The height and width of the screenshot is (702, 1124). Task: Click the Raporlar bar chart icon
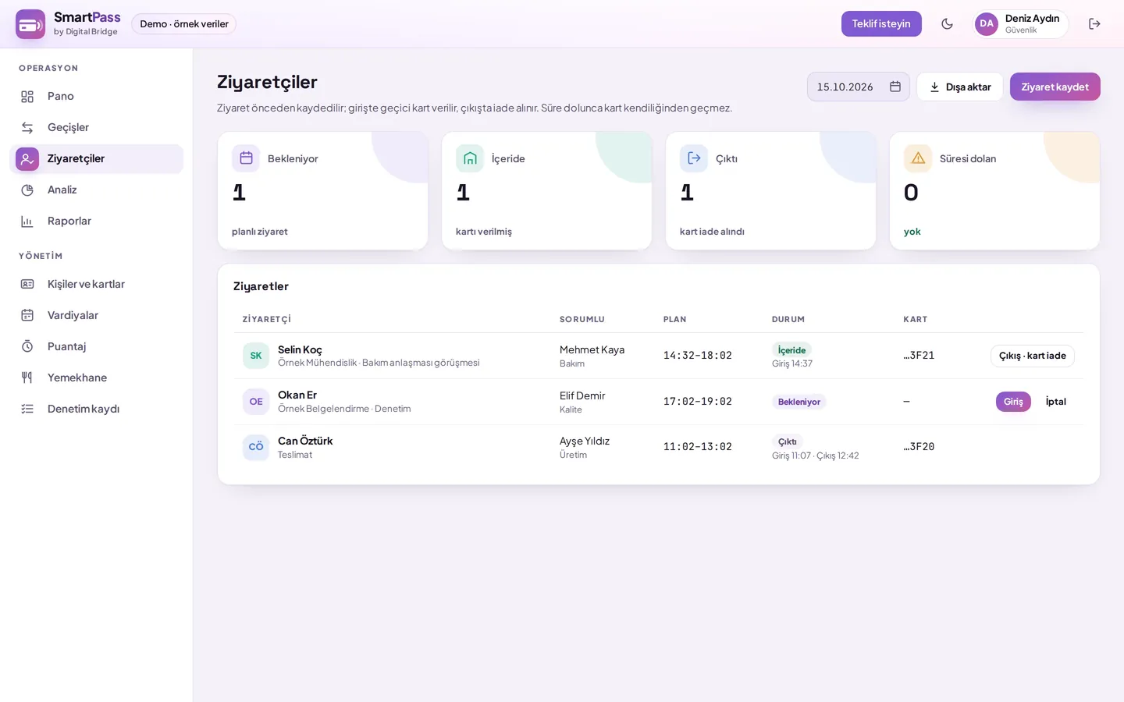27,222
